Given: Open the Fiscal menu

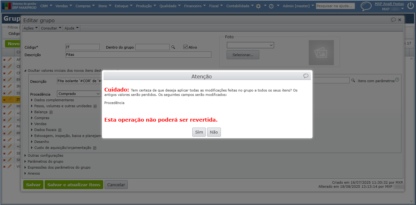Looking at the screenshot, I should pyautogui.click(x=216, y=6).
